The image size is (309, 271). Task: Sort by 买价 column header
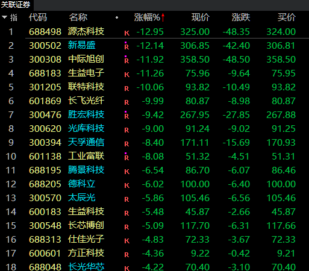[x=287, y=17]
